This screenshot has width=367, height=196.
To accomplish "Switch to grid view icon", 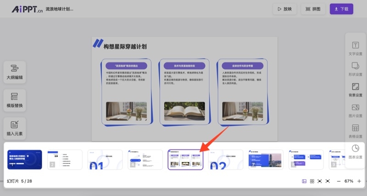I will (x=312, y=181).
